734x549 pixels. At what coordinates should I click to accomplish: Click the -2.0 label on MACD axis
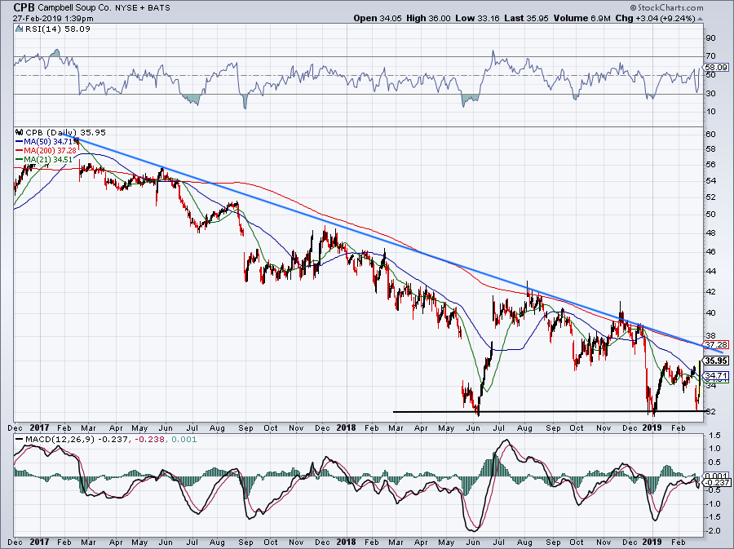click(x=714, y=531)
